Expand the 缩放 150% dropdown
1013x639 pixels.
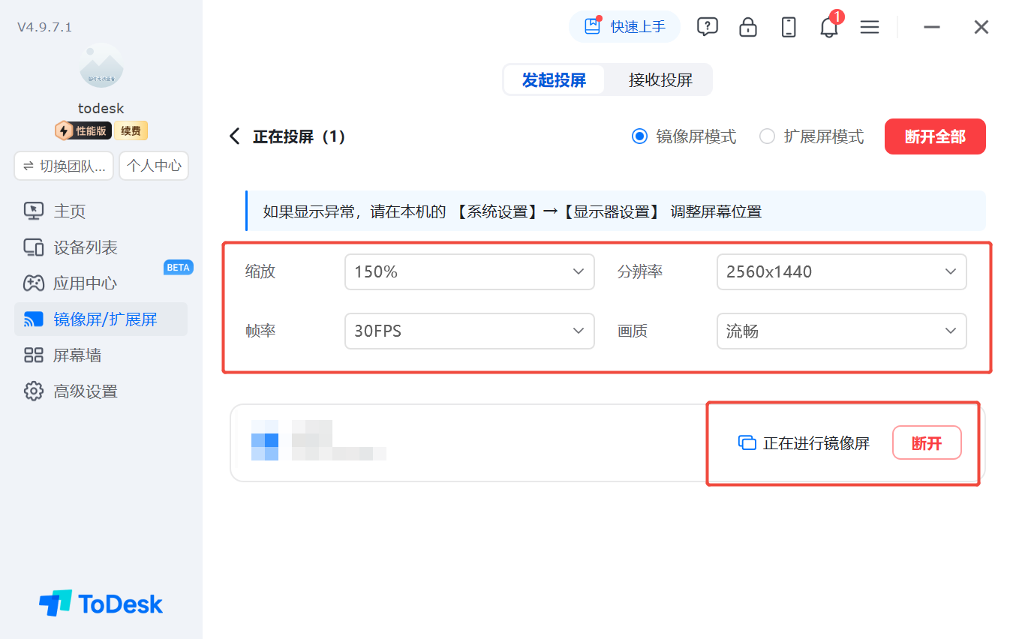click(x=470, y=271)
